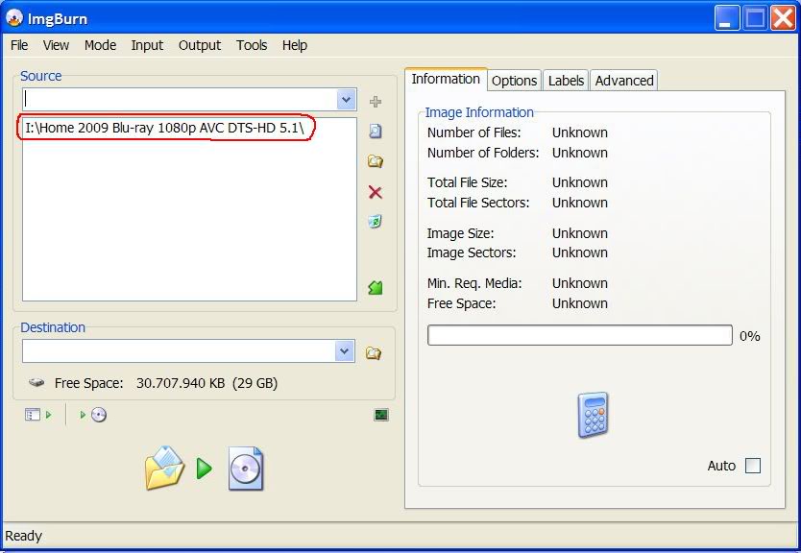Viewport: 801px width, 553px height.
Task: Remove selected source item with red X
Action: 376,192
